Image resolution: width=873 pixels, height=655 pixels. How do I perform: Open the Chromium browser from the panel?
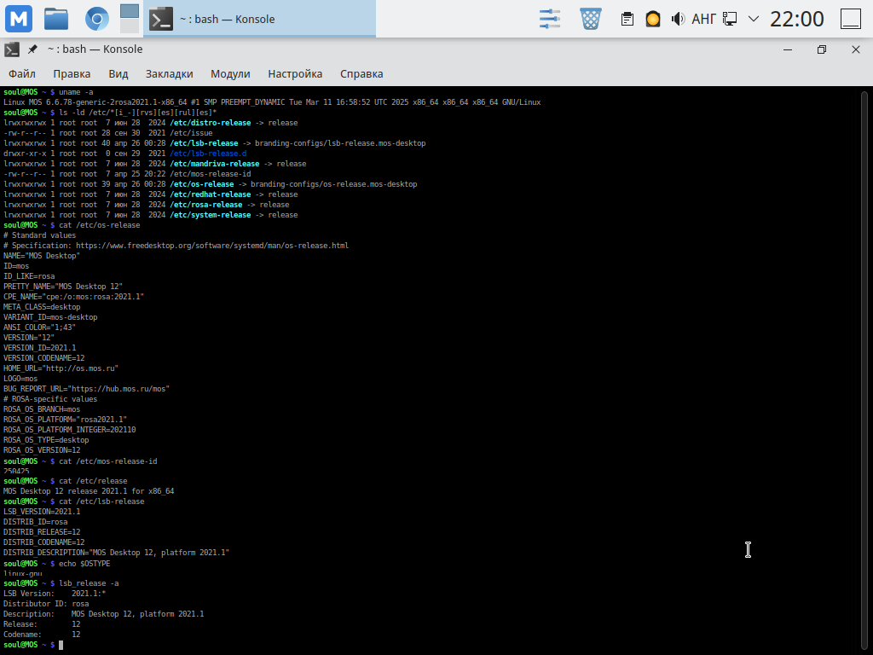pyautogui.click(x=96, y=19)
